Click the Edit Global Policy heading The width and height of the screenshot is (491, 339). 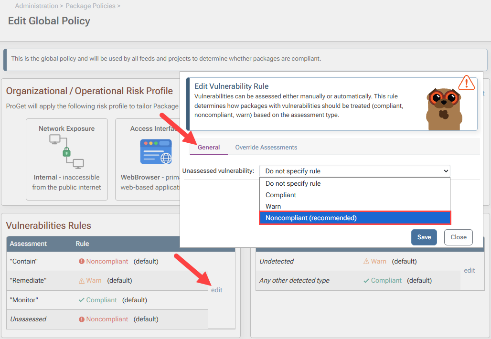click(x=49, y=21)
